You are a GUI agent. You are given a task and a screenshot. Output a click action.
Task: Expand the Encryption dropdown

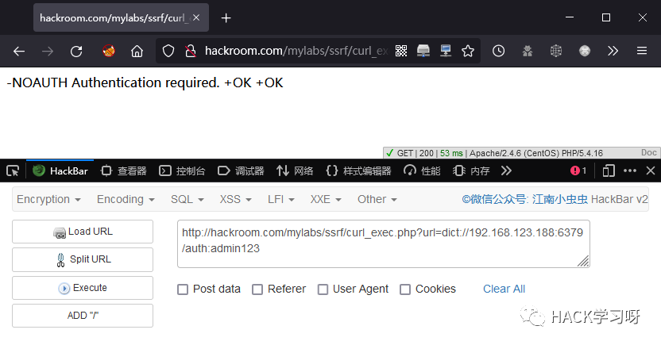click(x=48, y=199)
